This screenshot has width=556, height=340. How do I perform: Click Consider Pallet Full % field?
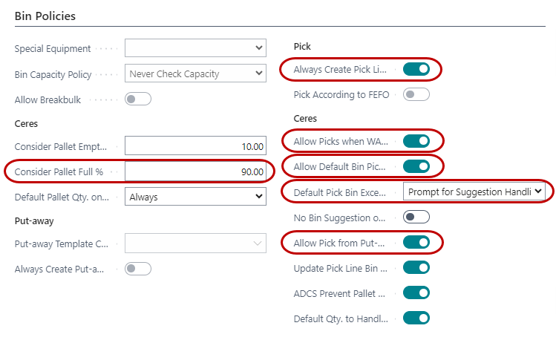pyautogui.click(x=195, y=171)
